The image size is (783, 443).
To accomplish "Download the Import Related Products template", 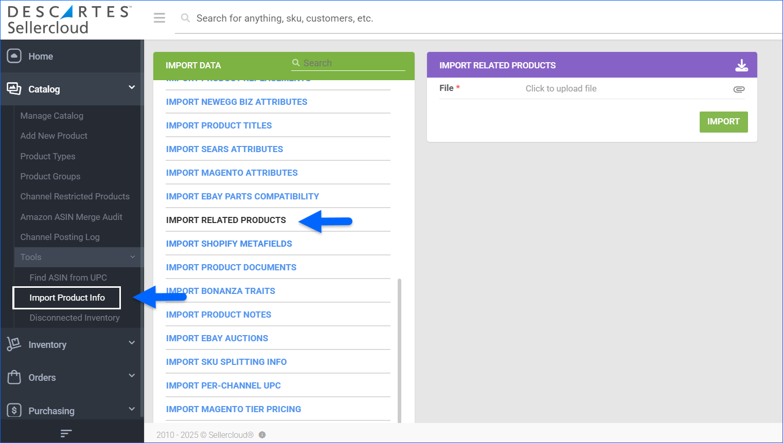I will pos(741,65).
